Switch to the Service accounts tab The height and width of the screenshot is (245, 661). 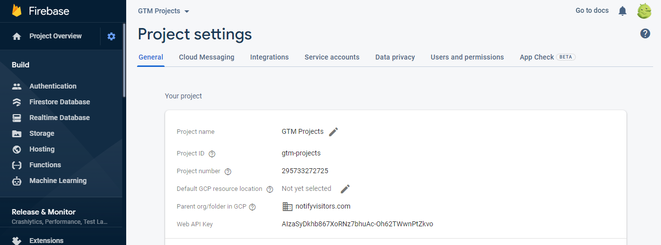332,57
